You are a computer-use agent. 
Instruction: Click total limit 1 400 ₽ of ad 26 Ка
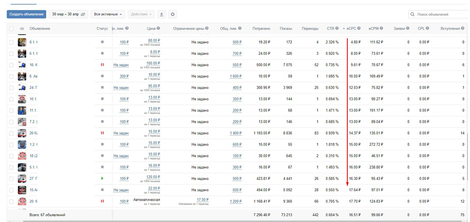[236, 133]
